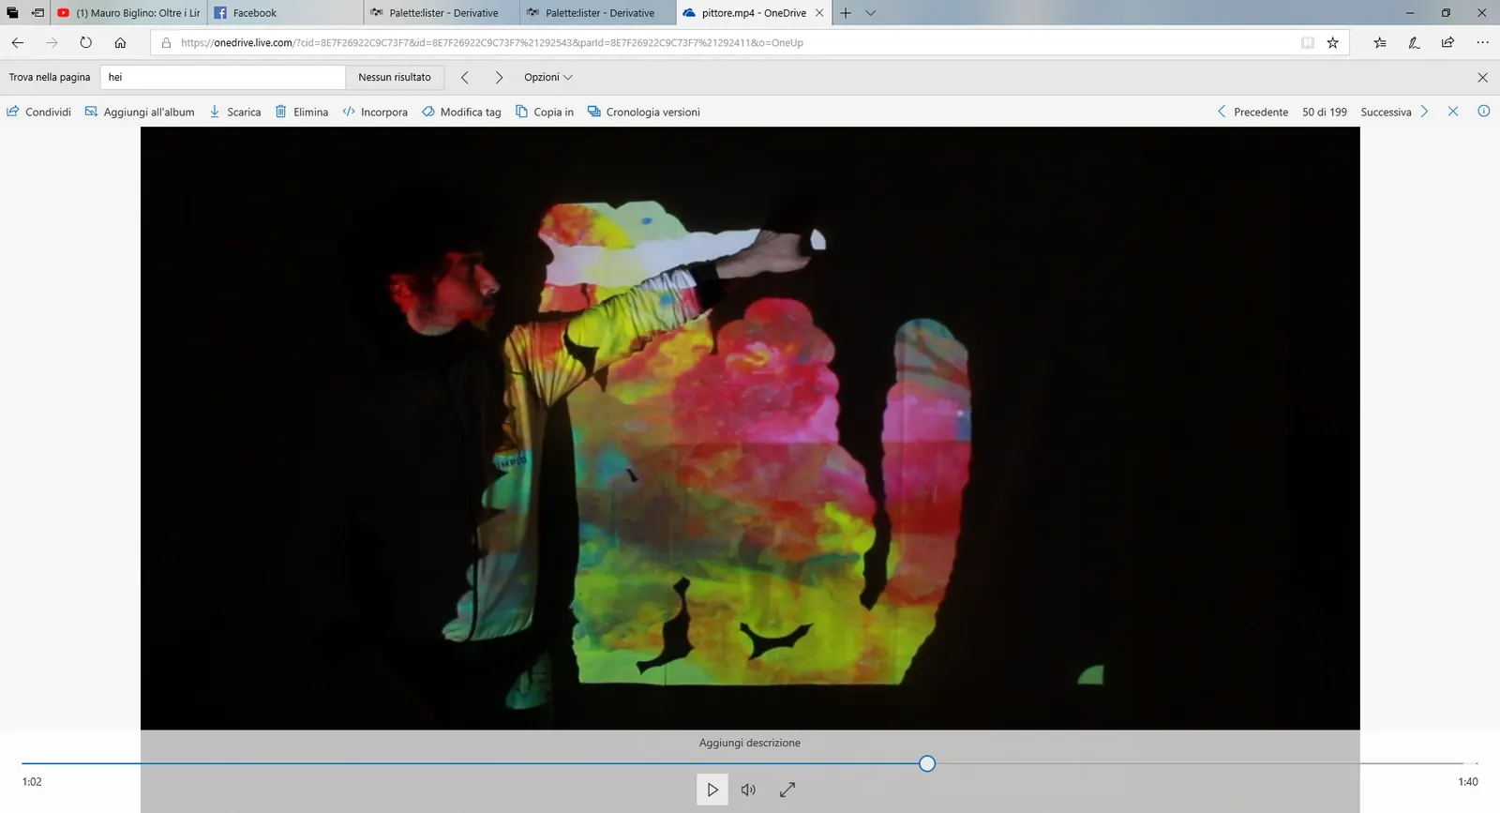
Task: Click Copia in
Action: (545, 112)
